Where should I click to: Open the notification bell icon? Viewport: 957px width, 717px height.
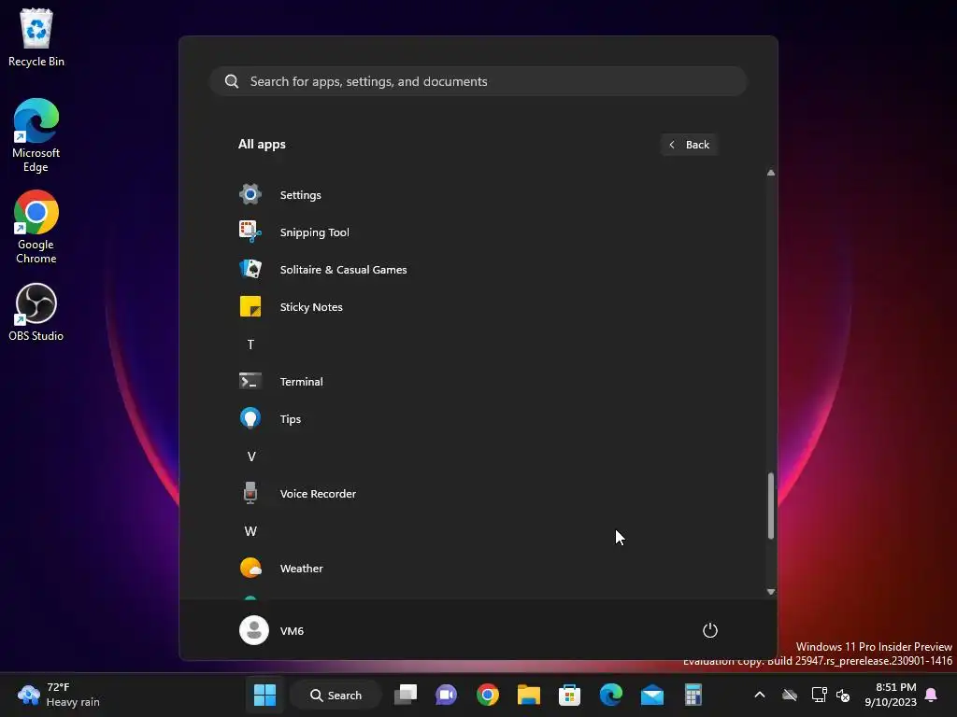[932, 695]
